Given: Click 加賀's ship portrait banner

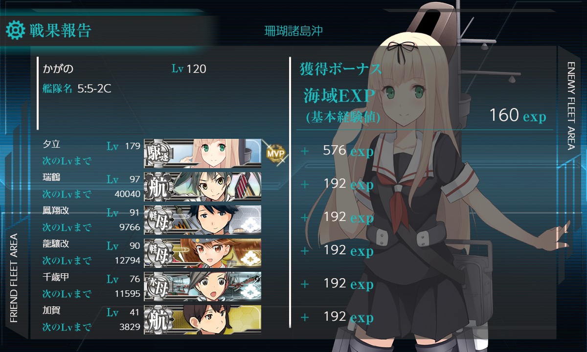Looking at the screenshot, I should (x=203, y=320).
